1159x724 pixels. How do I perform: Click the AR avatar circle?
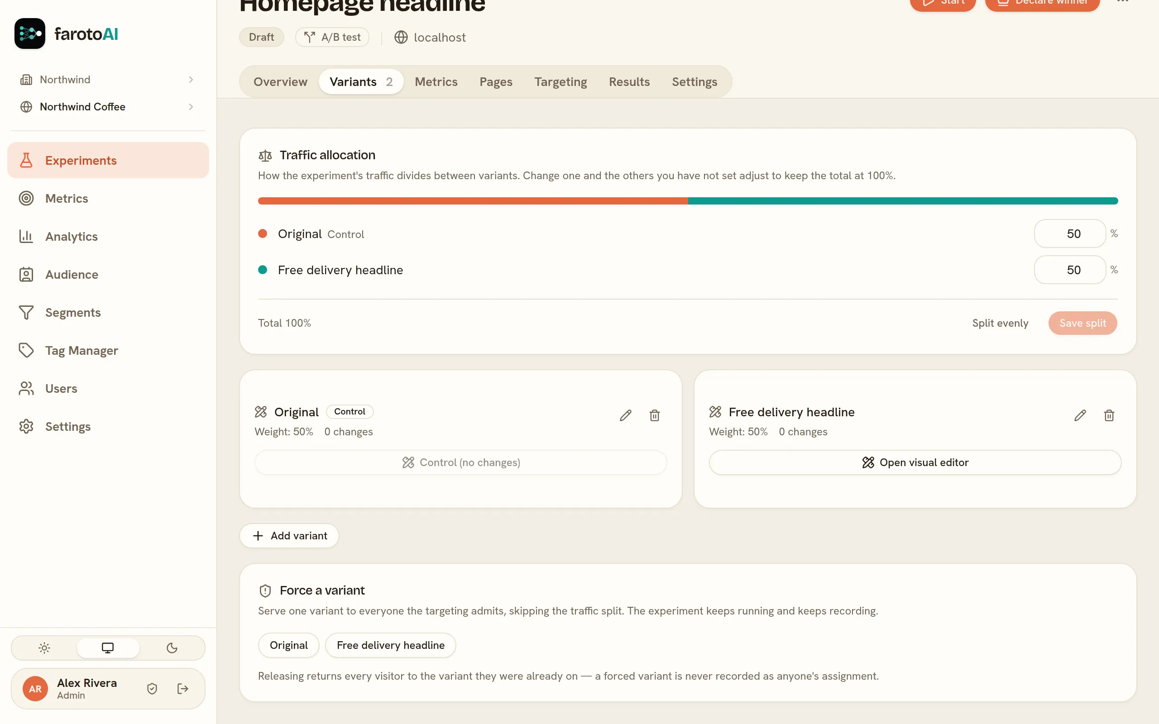point(35,689)
